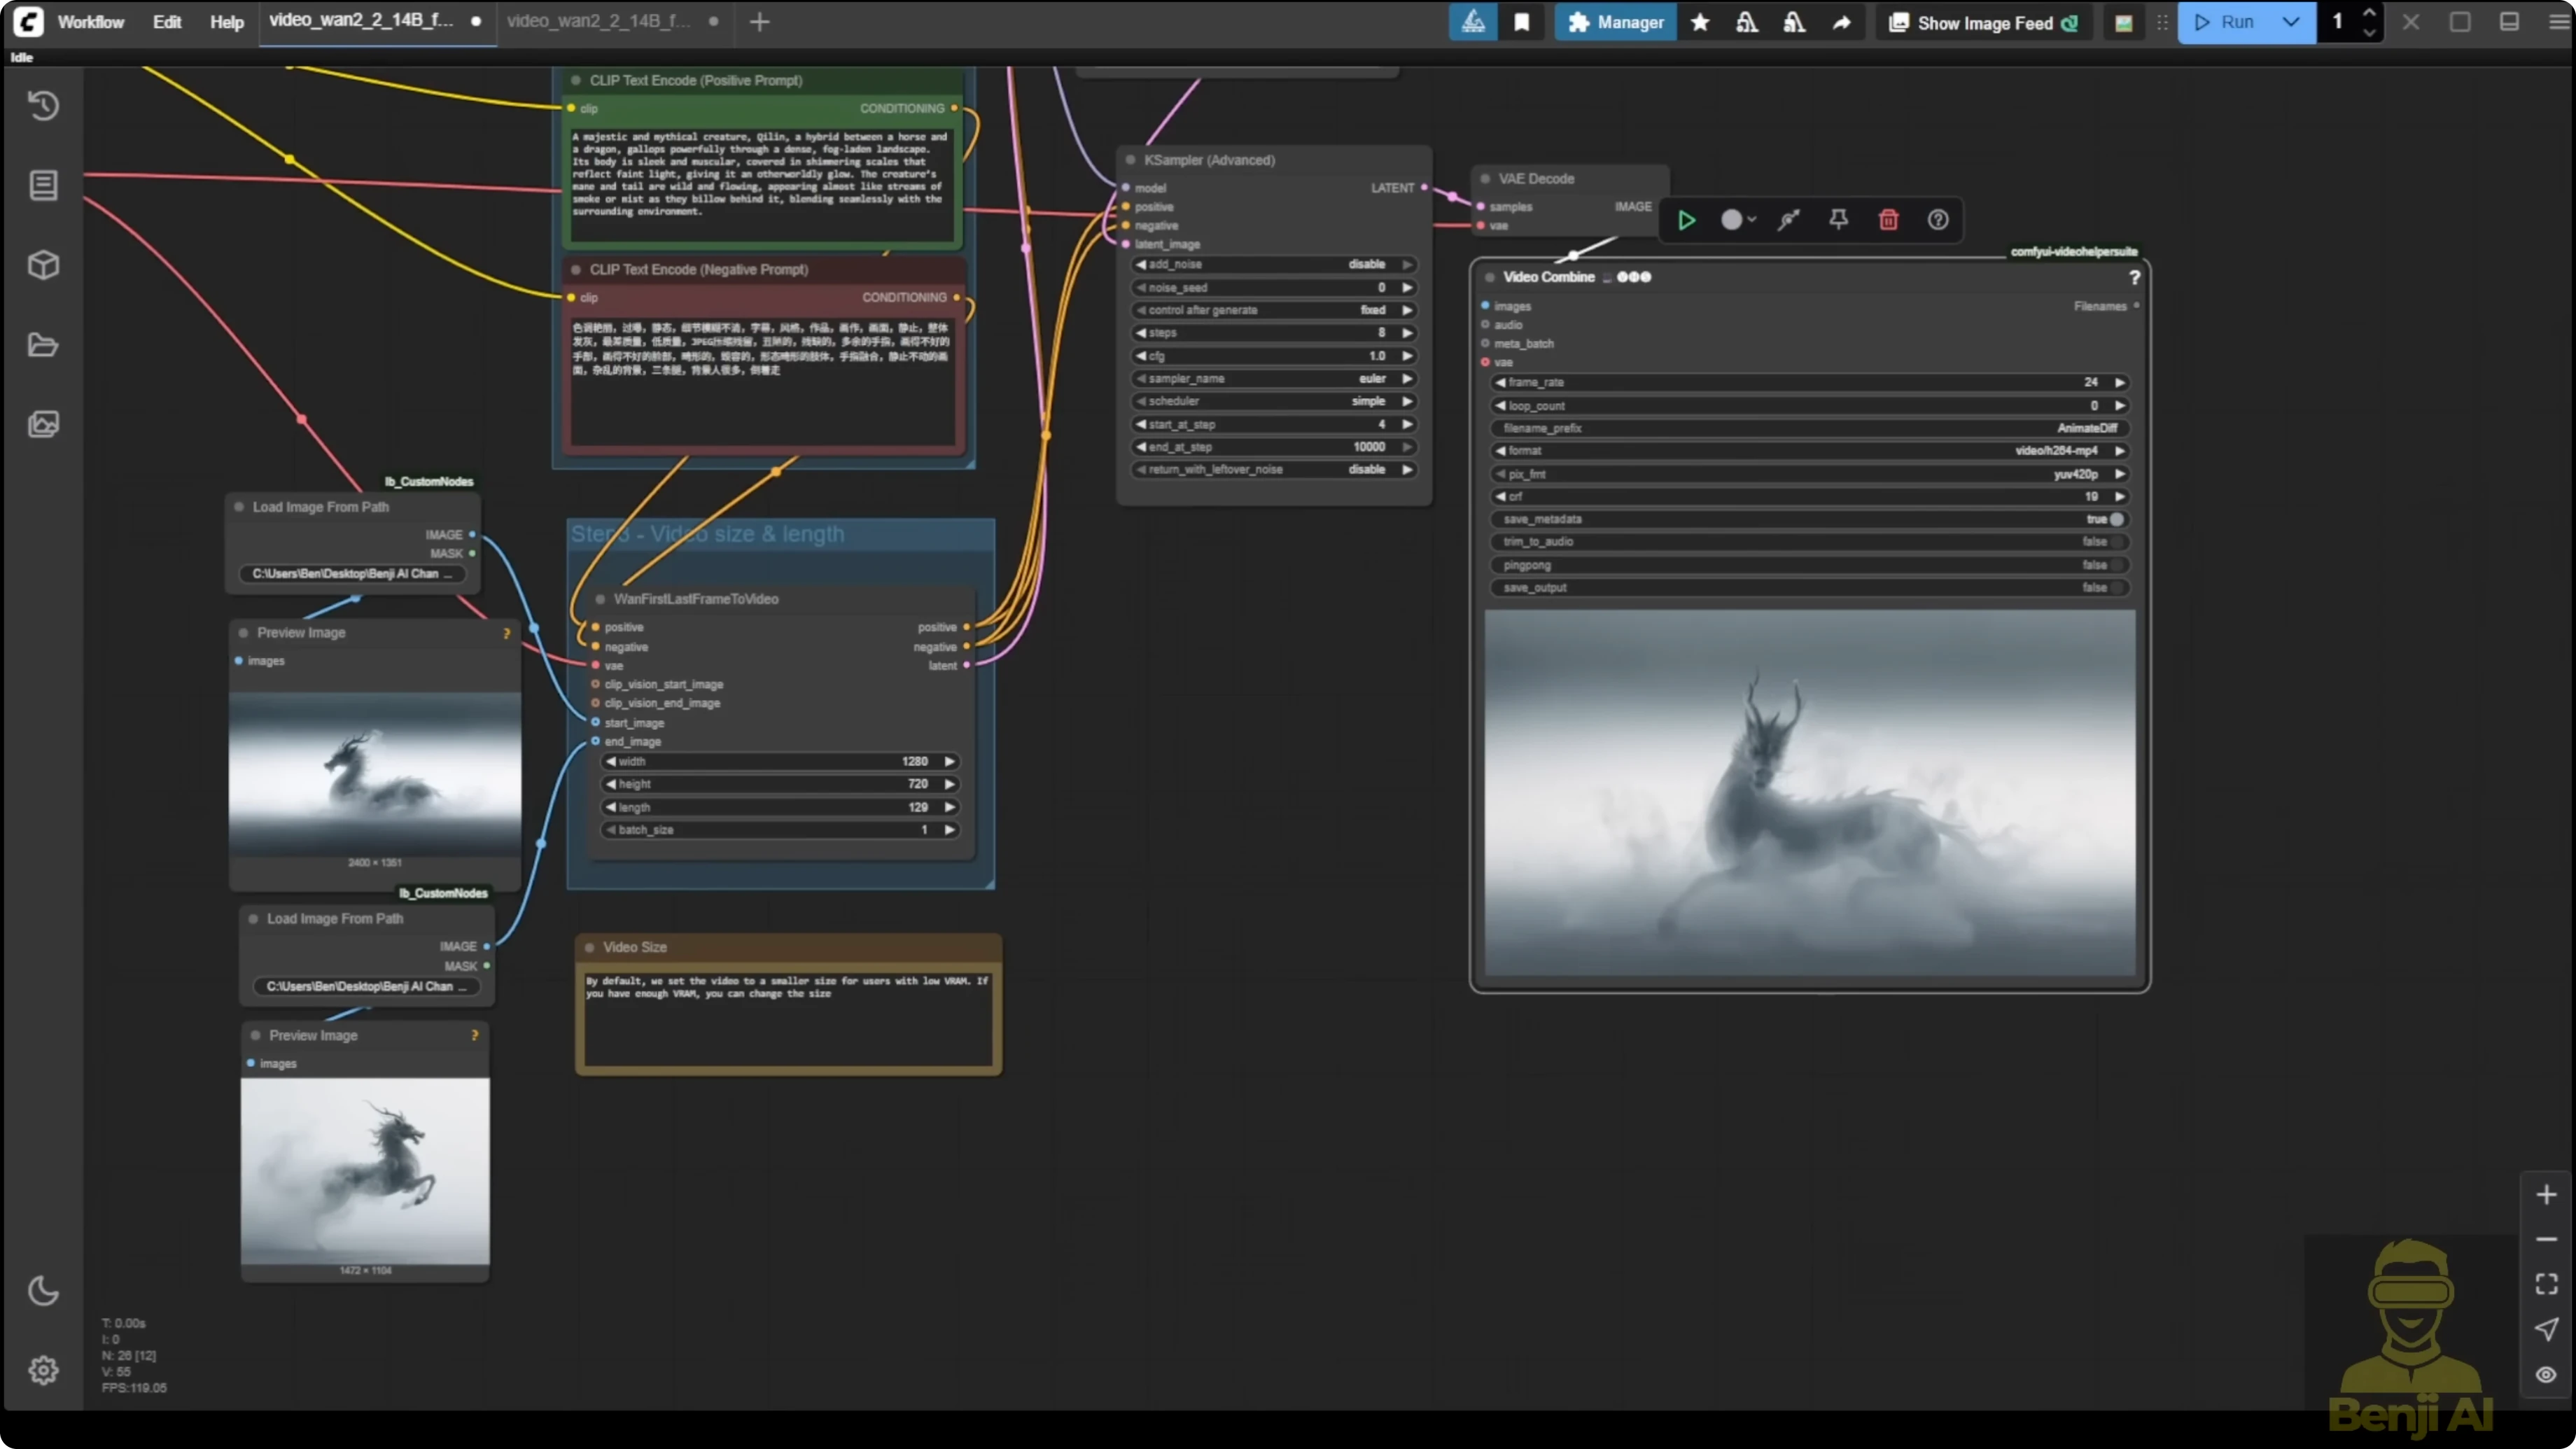2576x1449 pixels.
Task: Open workflow history in the sidebar
Action: 43,105
